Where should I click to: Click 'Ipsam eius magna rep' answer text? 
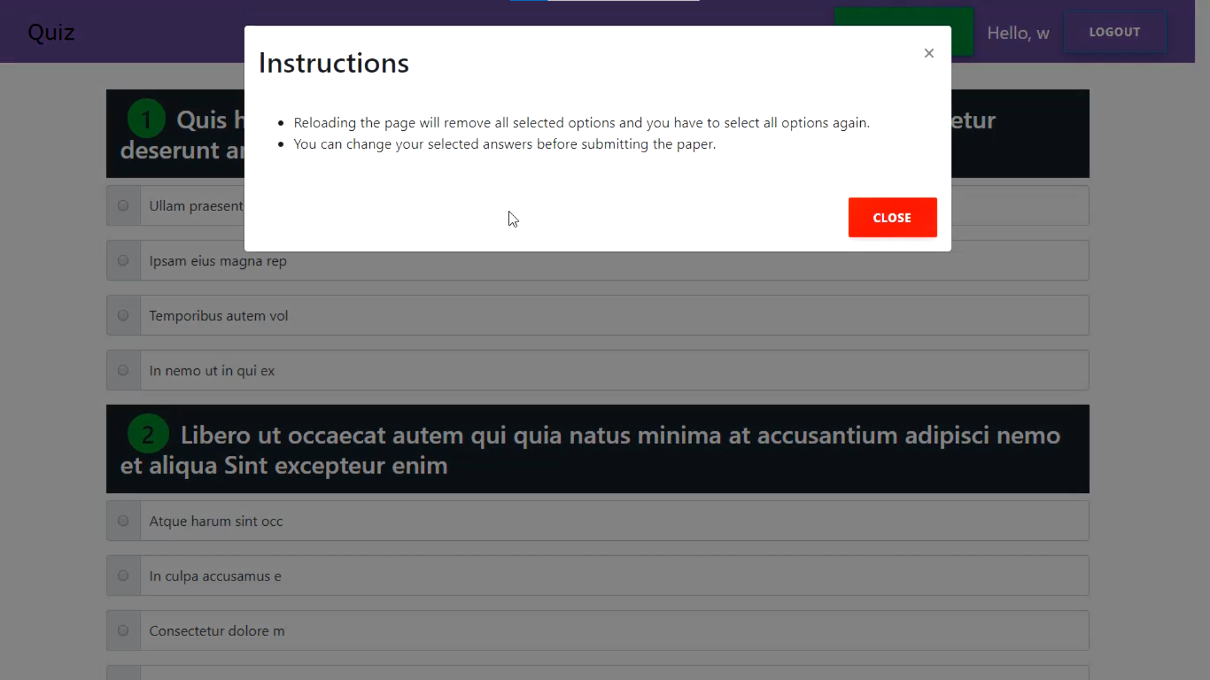pyautogui.click(x=218, y=261)
